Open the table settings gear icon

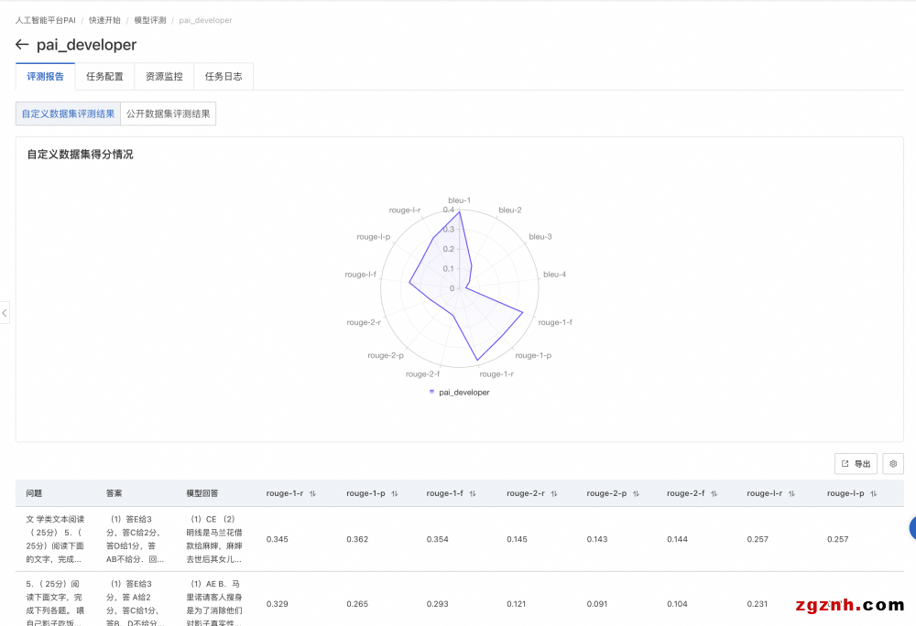point(893,464)
